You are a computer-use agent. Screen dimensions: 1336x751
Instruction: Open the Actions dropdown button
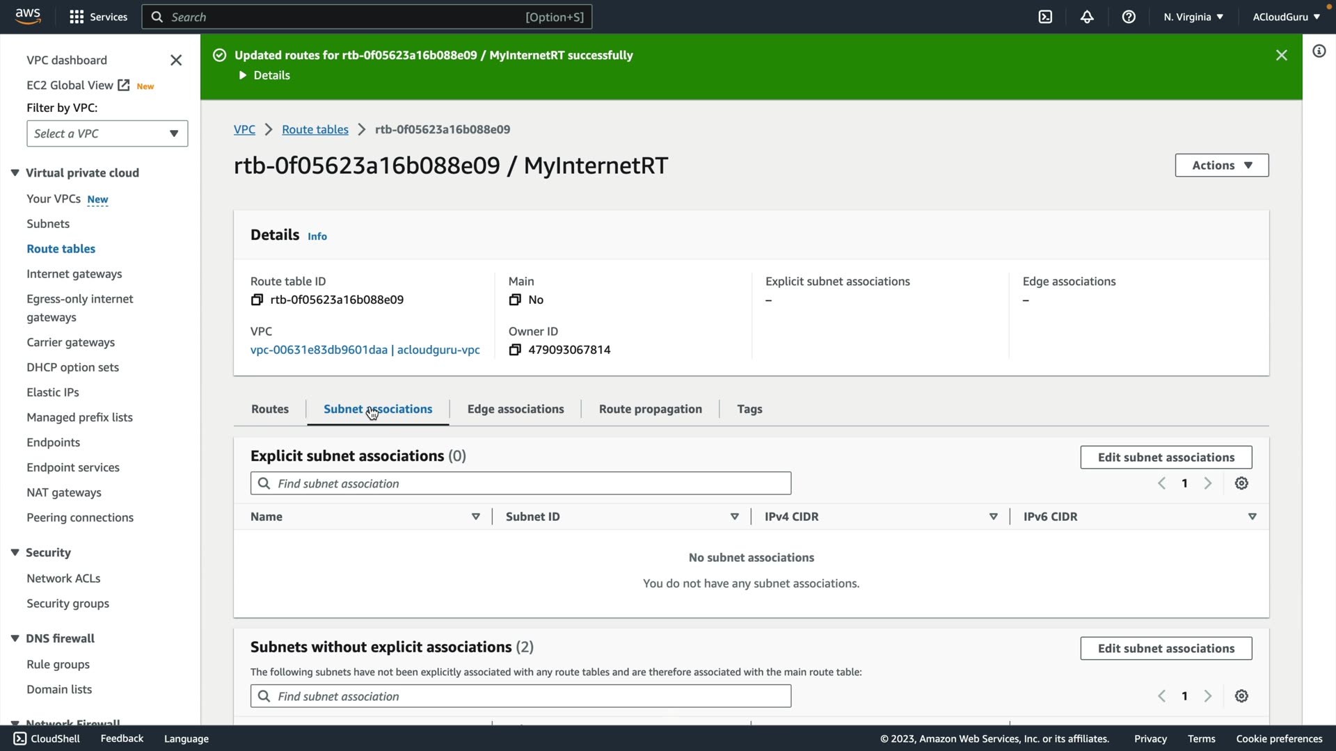tap(1221, 165)
